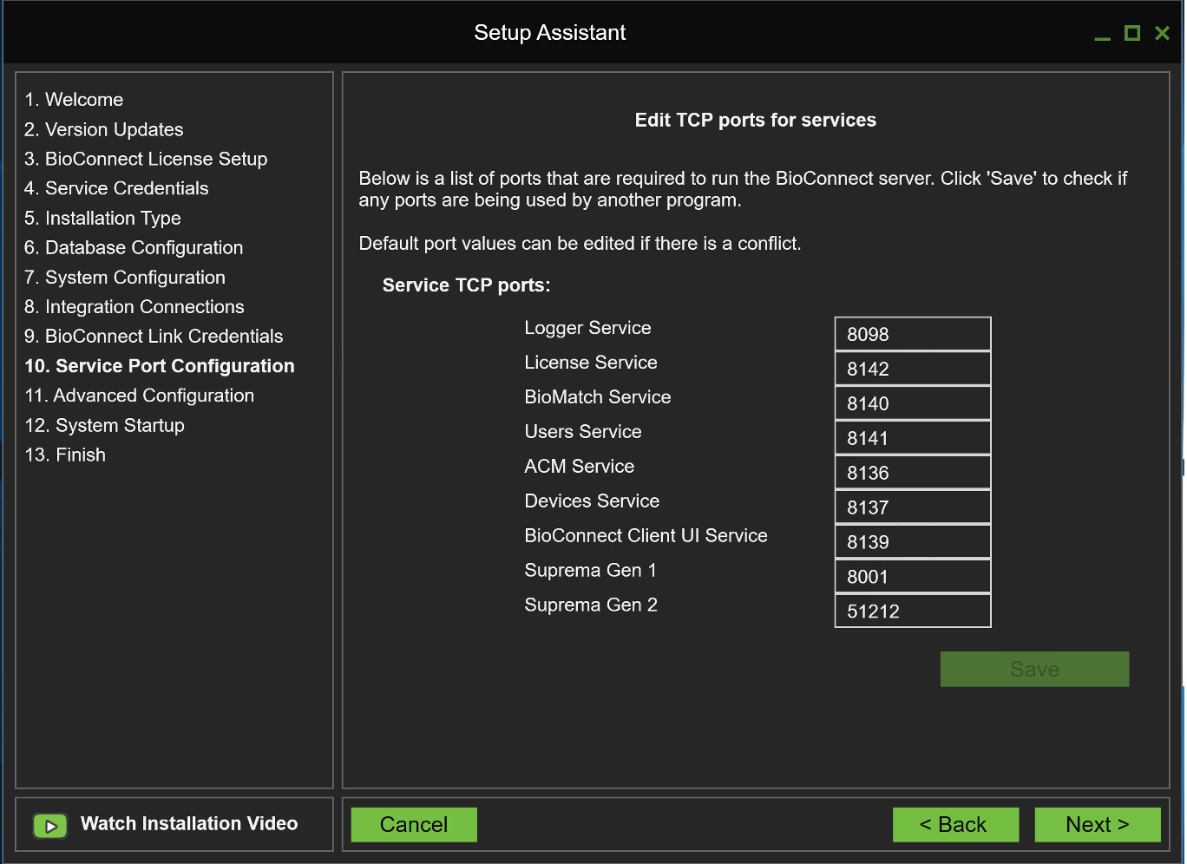Click the Back button
The height and width of the screenshot is (864, 1187).
[x=955, y=824]
